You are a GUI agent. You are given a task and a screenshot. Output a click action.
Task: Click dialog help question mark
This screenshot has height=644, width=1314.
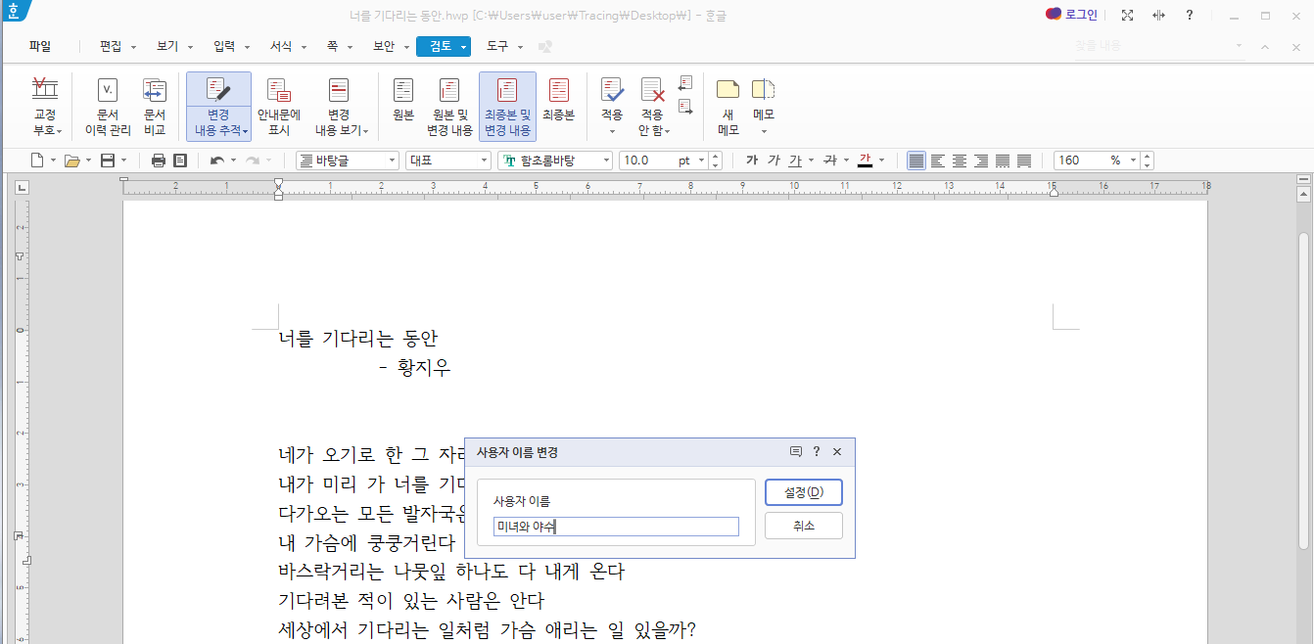pos(817,452)
